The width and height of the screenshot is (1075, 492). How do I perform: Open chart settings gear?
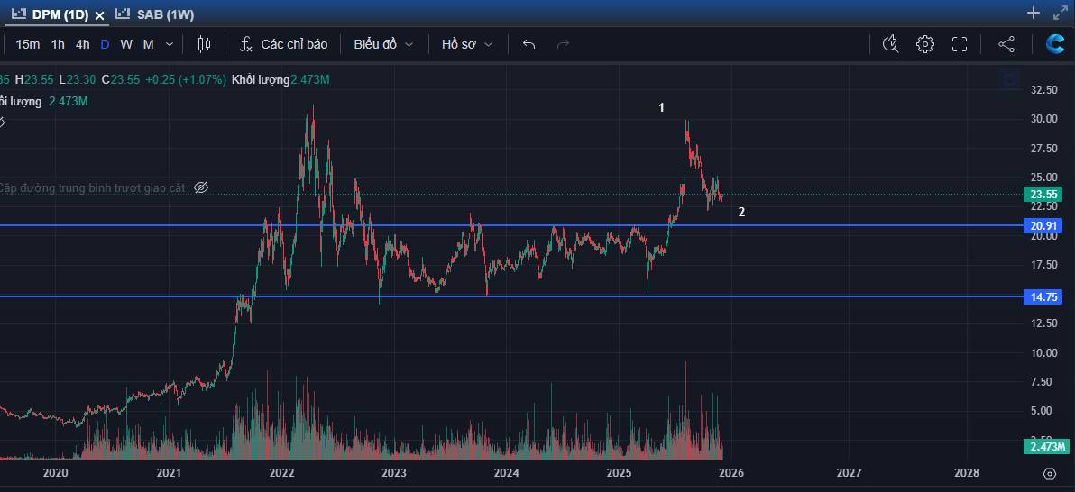click(925, 44)
